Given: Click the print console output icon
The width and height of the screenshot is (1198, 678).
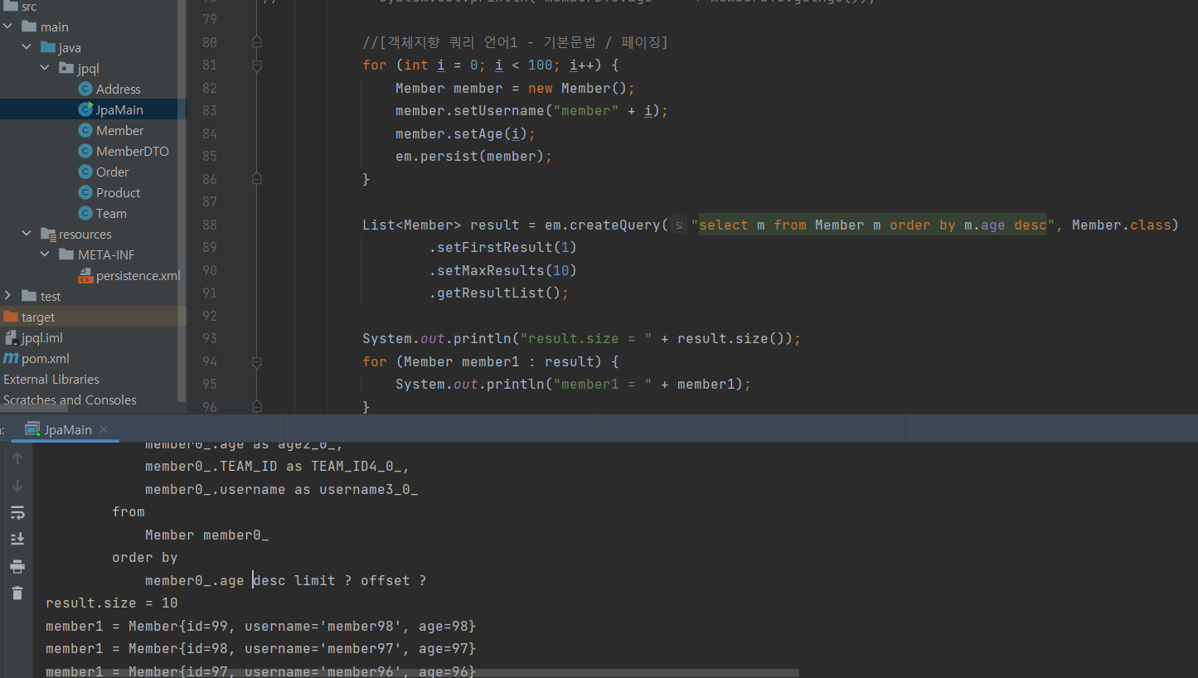Looking at the screenshot, I should 17,566.
